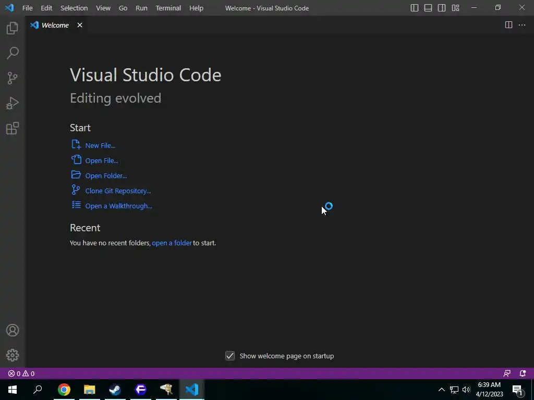534x400 pixels.
Task: Open the Terminal menu
Action: pyautogui.click(x=168, y=8)
